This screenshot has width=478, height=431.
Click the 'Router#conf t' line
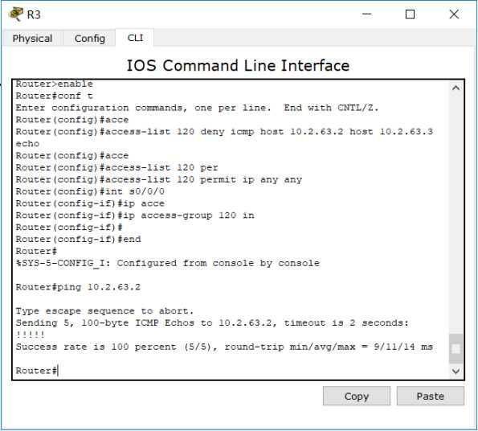(x=55, y=96)
